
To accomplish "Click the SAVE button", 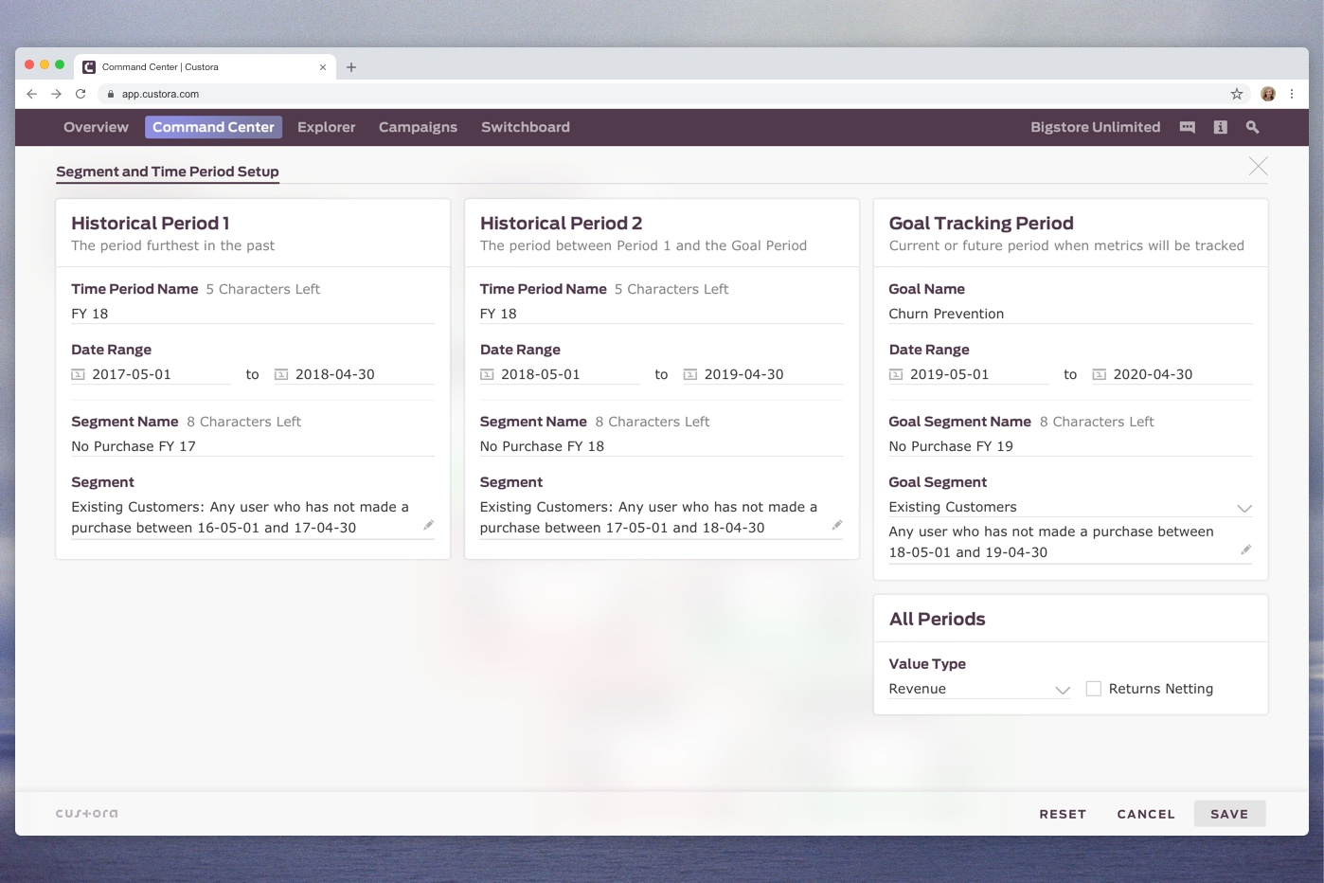I will click(x=1229, y=814).
